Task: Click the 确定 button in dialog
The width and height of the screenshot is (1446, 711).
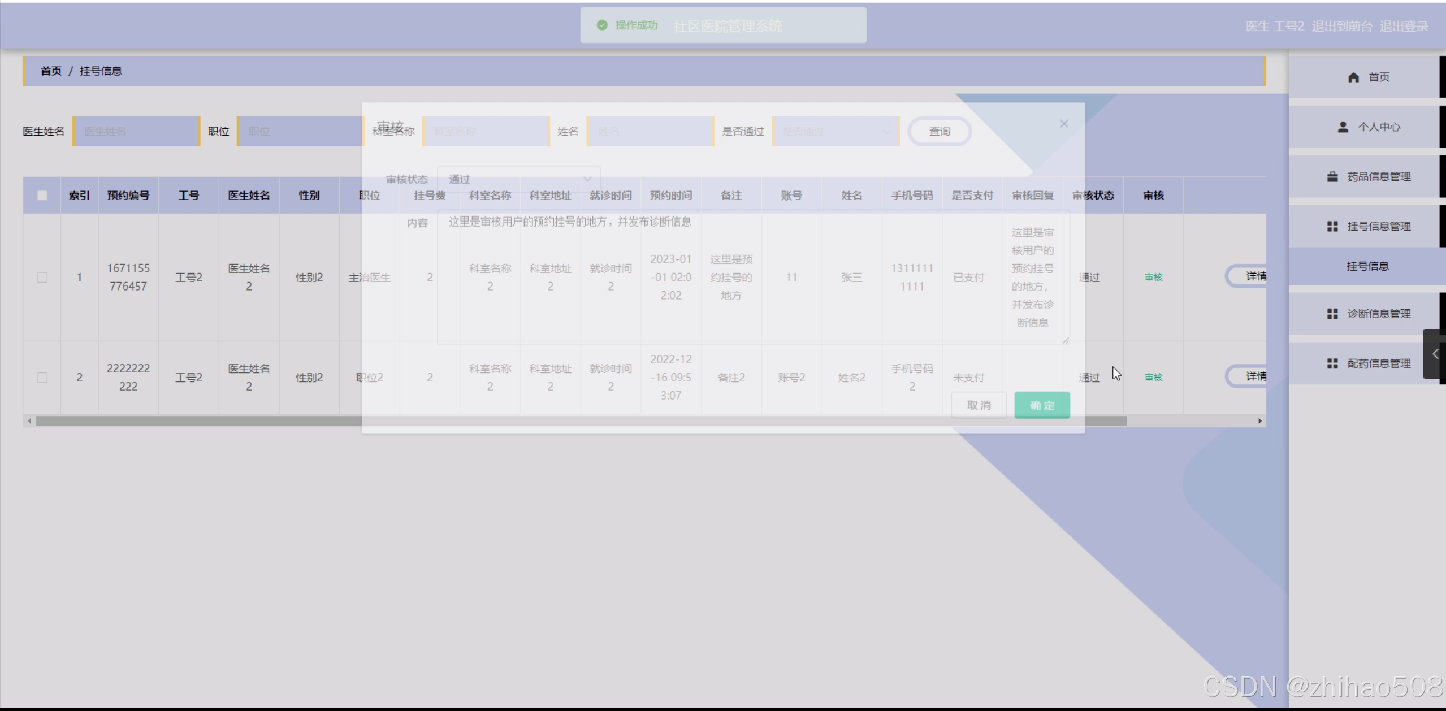Action: tap(1041, 405)
